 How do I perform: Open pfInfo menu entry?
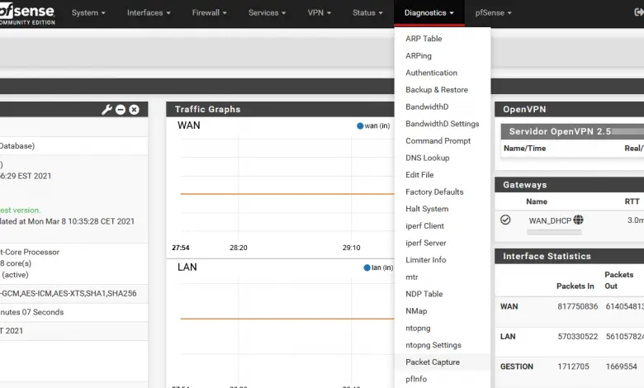(x=443, y=380)
